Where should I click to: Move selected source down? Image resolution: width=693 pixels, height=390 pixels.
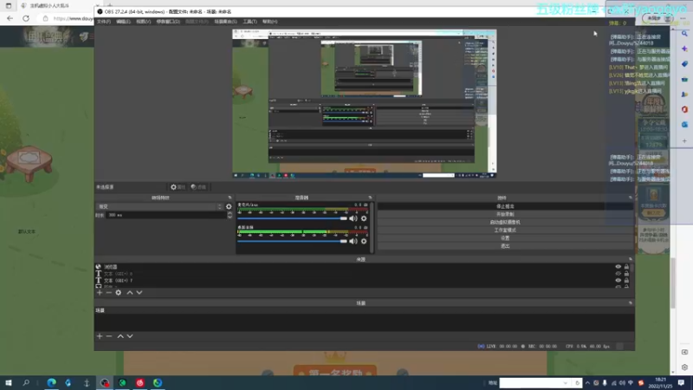139,292
